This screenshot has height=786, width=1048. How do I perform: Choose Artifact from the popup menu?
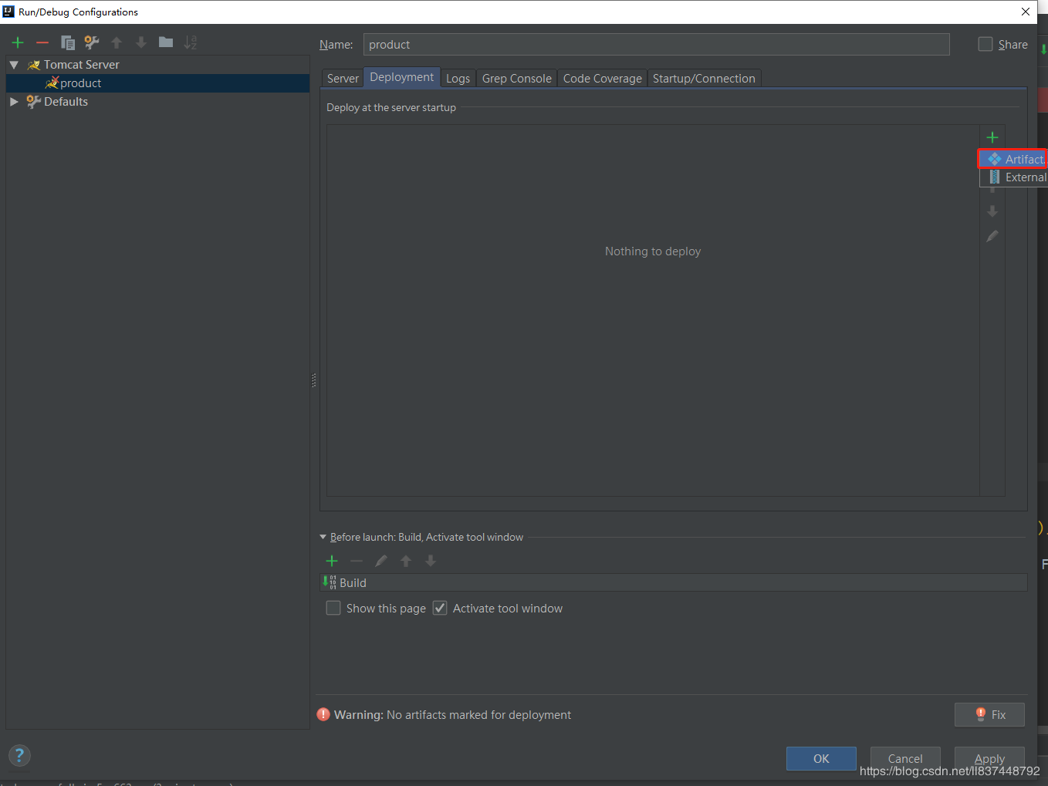1014,159
